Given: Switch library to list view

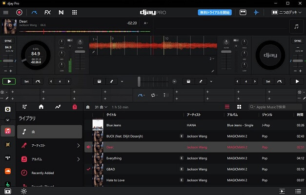Looking at the screenshot, I should tap(227, 107).
